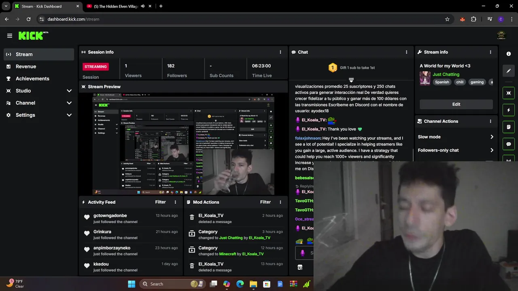Mute the YouTube tab audio icon
The height and width of the screenshot is (291, 518).
click(143, 6)
